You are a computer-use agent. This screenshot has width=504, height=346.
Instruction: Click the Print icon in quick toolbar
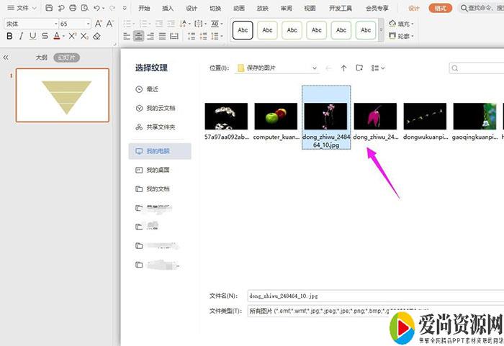(x=73, y=8)
